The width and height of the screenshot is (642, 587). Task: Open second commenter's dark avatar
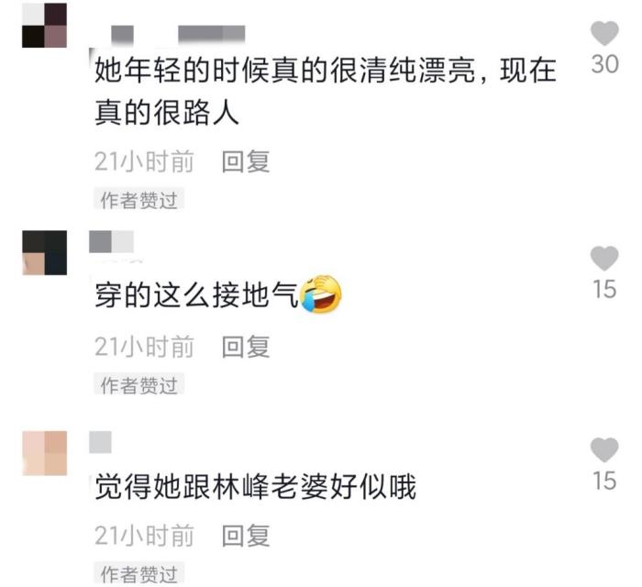point(44,252)
